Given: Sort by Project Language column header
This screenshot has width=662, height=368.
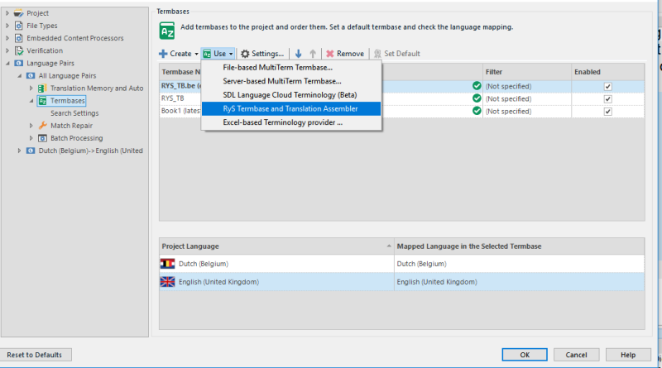Looking at the screenshot, I should (276, 246).
